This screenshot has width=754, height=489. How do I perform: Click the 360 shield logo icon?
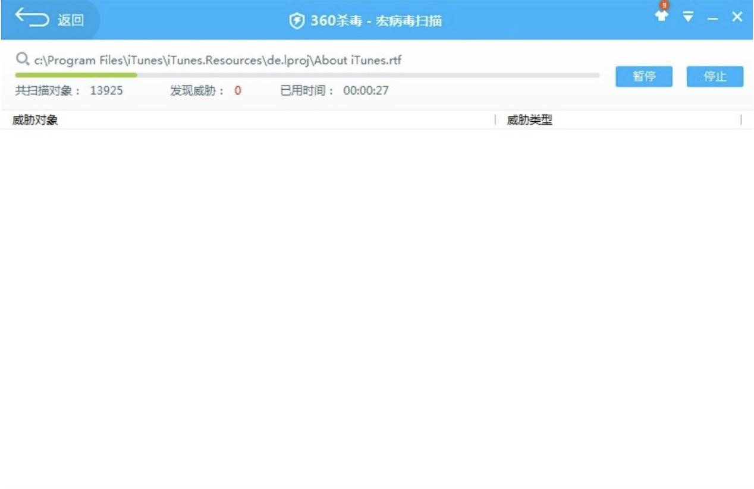point(297,21)
